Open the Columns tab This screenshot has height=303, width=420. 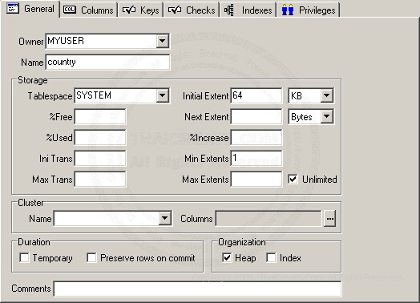tap(89, 10)
